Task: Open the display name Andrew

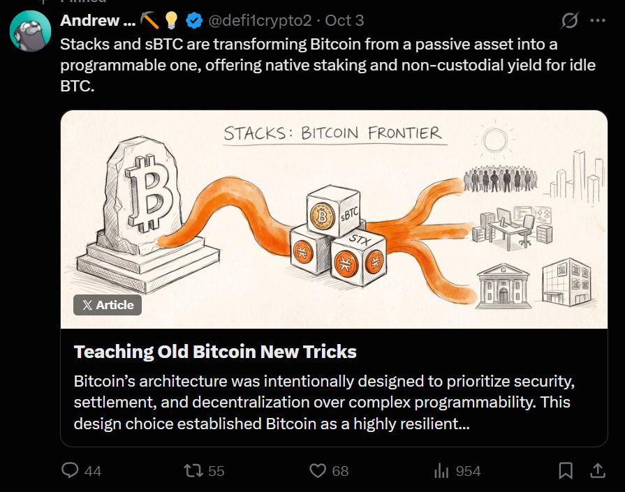Action: (x=98, y=20)
